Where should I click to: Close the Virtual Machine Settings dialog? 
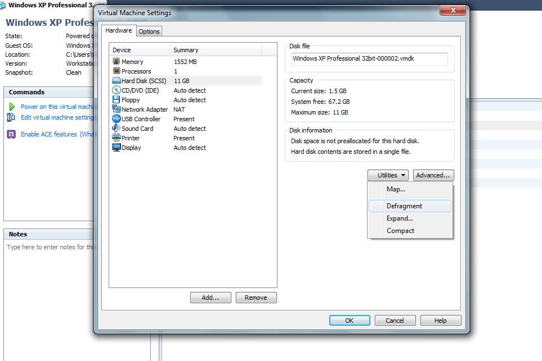click(453, 10)
